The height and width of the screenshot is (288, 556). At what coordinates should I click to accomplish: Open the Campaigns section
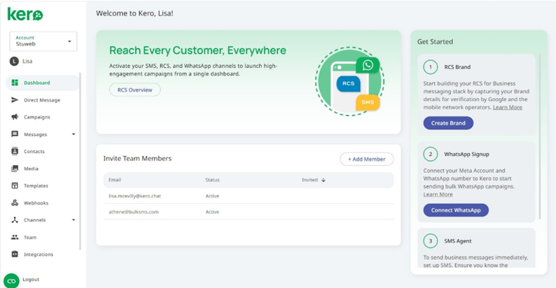pyautogui.click(x=37, y=117)
